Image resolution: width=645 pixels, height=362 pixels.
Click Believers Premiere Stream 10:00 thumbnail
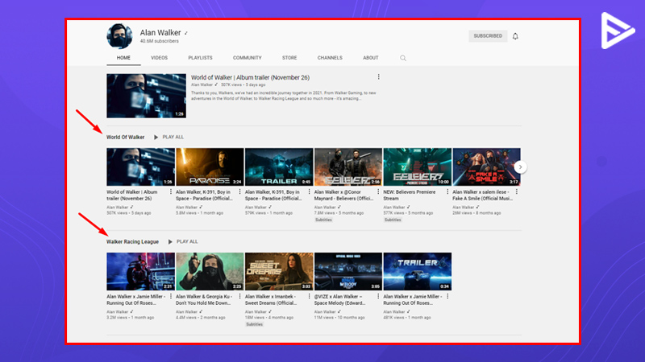click(417, 167)
